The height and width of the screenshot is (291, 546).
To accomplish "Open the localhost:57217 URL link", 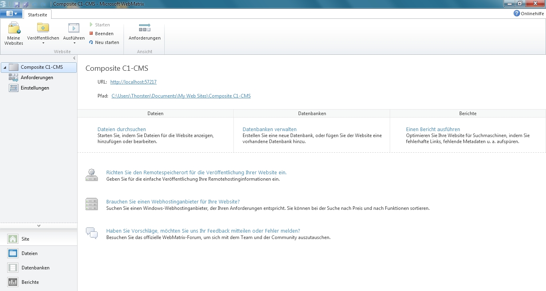I will (x=133, y=82).
